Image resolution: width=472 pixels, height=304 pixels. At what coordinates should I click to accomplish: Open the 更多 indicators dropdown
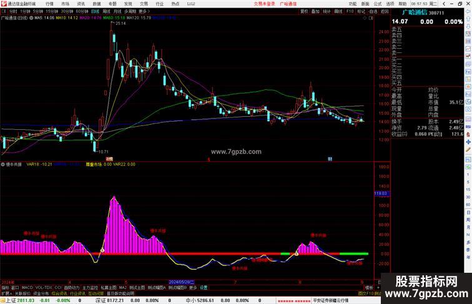coord(193,288)
